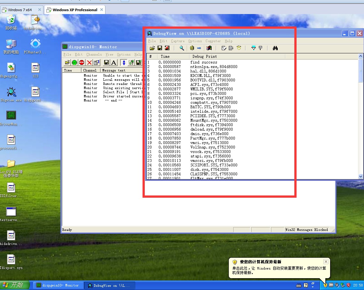This screenshot has height=290, width=364.
Task: Toggle Capture Win32 icon in DebugView toolbar
Action: click(209, 48)
